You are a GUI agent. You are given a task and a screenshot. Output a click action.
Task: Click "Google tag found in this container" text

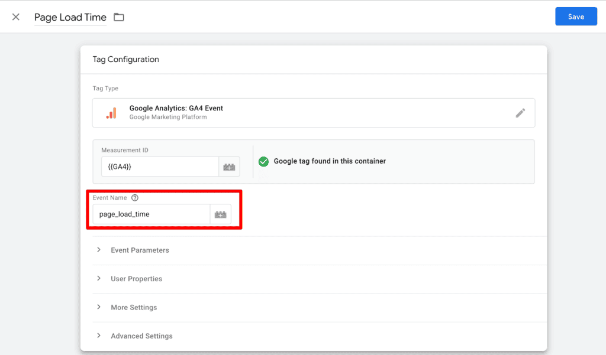pos(330,161)
